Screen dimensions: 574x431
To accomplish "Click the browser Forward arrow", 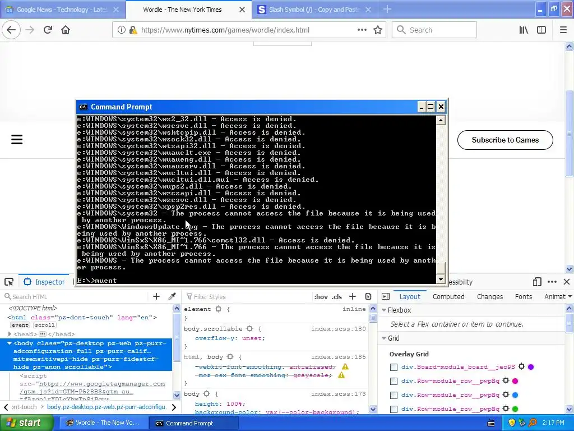I will (x=30, y=30).
